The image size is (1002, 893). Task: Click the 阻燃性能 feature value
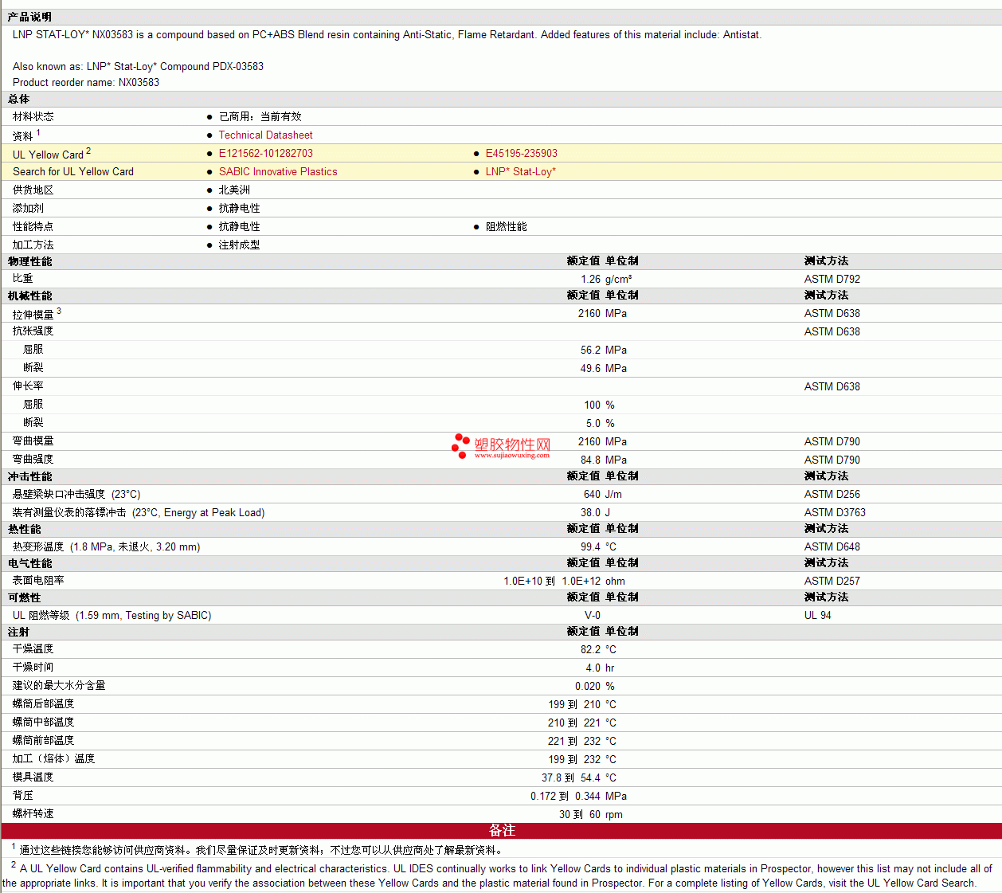[x=506, y=227]
